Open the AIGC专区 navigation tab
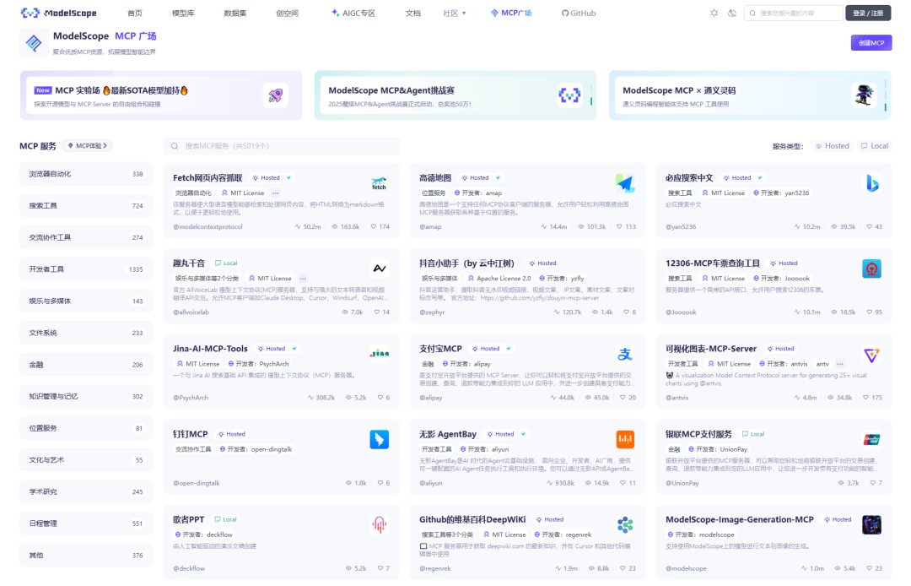 click(x=353, y=14)
